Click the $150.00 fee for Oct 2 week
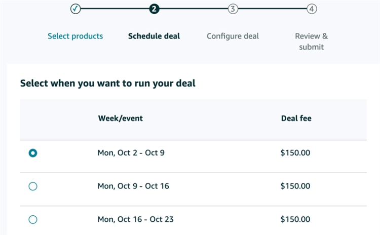The image size is (380, 235). click(x=295, y=153)
